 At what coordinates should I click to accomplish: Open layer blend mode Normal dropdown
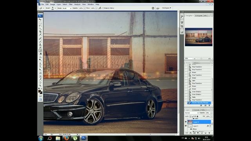pos(192,113)
